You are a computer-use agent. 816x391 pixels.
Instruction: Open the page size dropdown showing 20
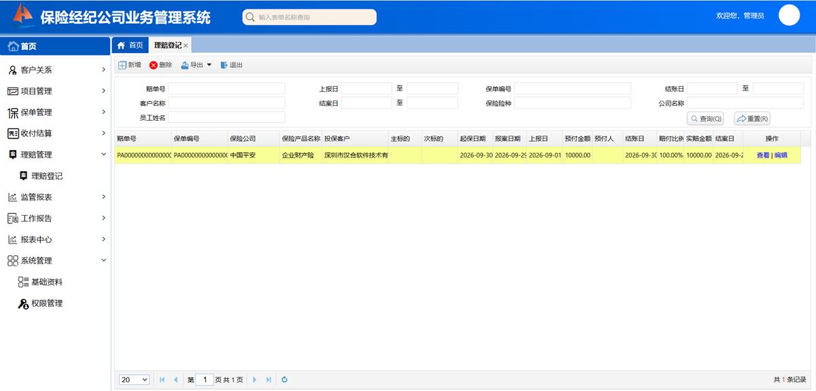pyautogui.click(x=135, y=379)
